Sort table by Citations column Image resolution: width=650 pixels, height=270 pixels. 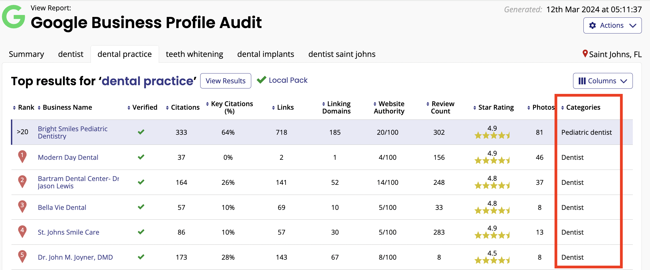183,108
